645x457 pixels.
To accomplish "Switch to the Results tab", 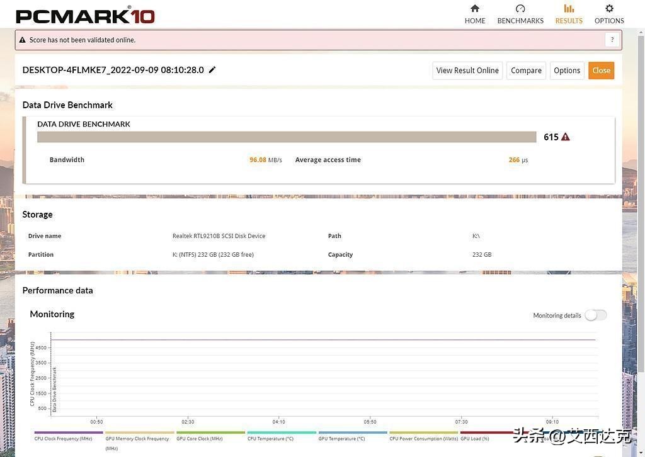I will tap(568, 20).
